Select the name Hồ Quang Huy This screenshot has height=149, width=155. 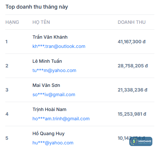[x=48, y=133]
